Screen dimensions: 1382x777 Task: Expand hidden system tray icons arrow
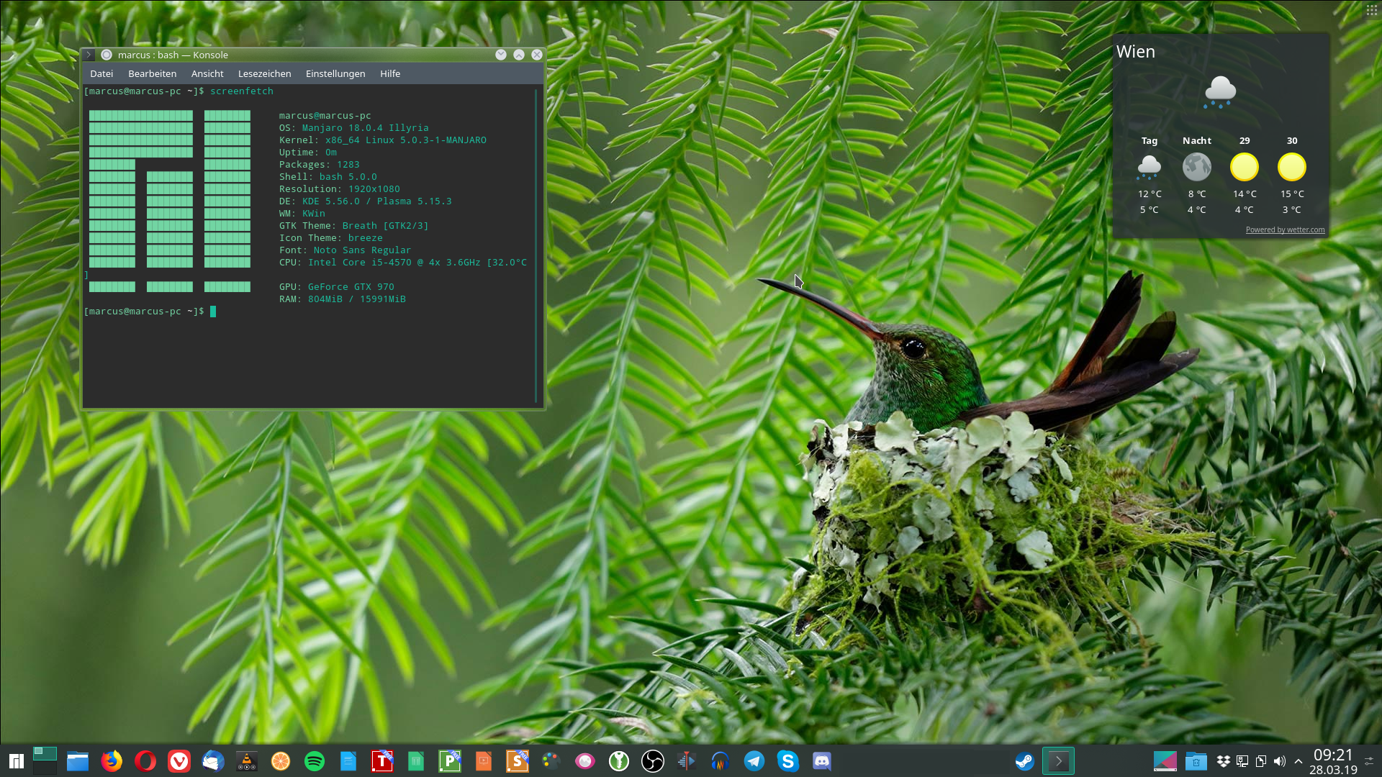click(x=1299, y=761)
